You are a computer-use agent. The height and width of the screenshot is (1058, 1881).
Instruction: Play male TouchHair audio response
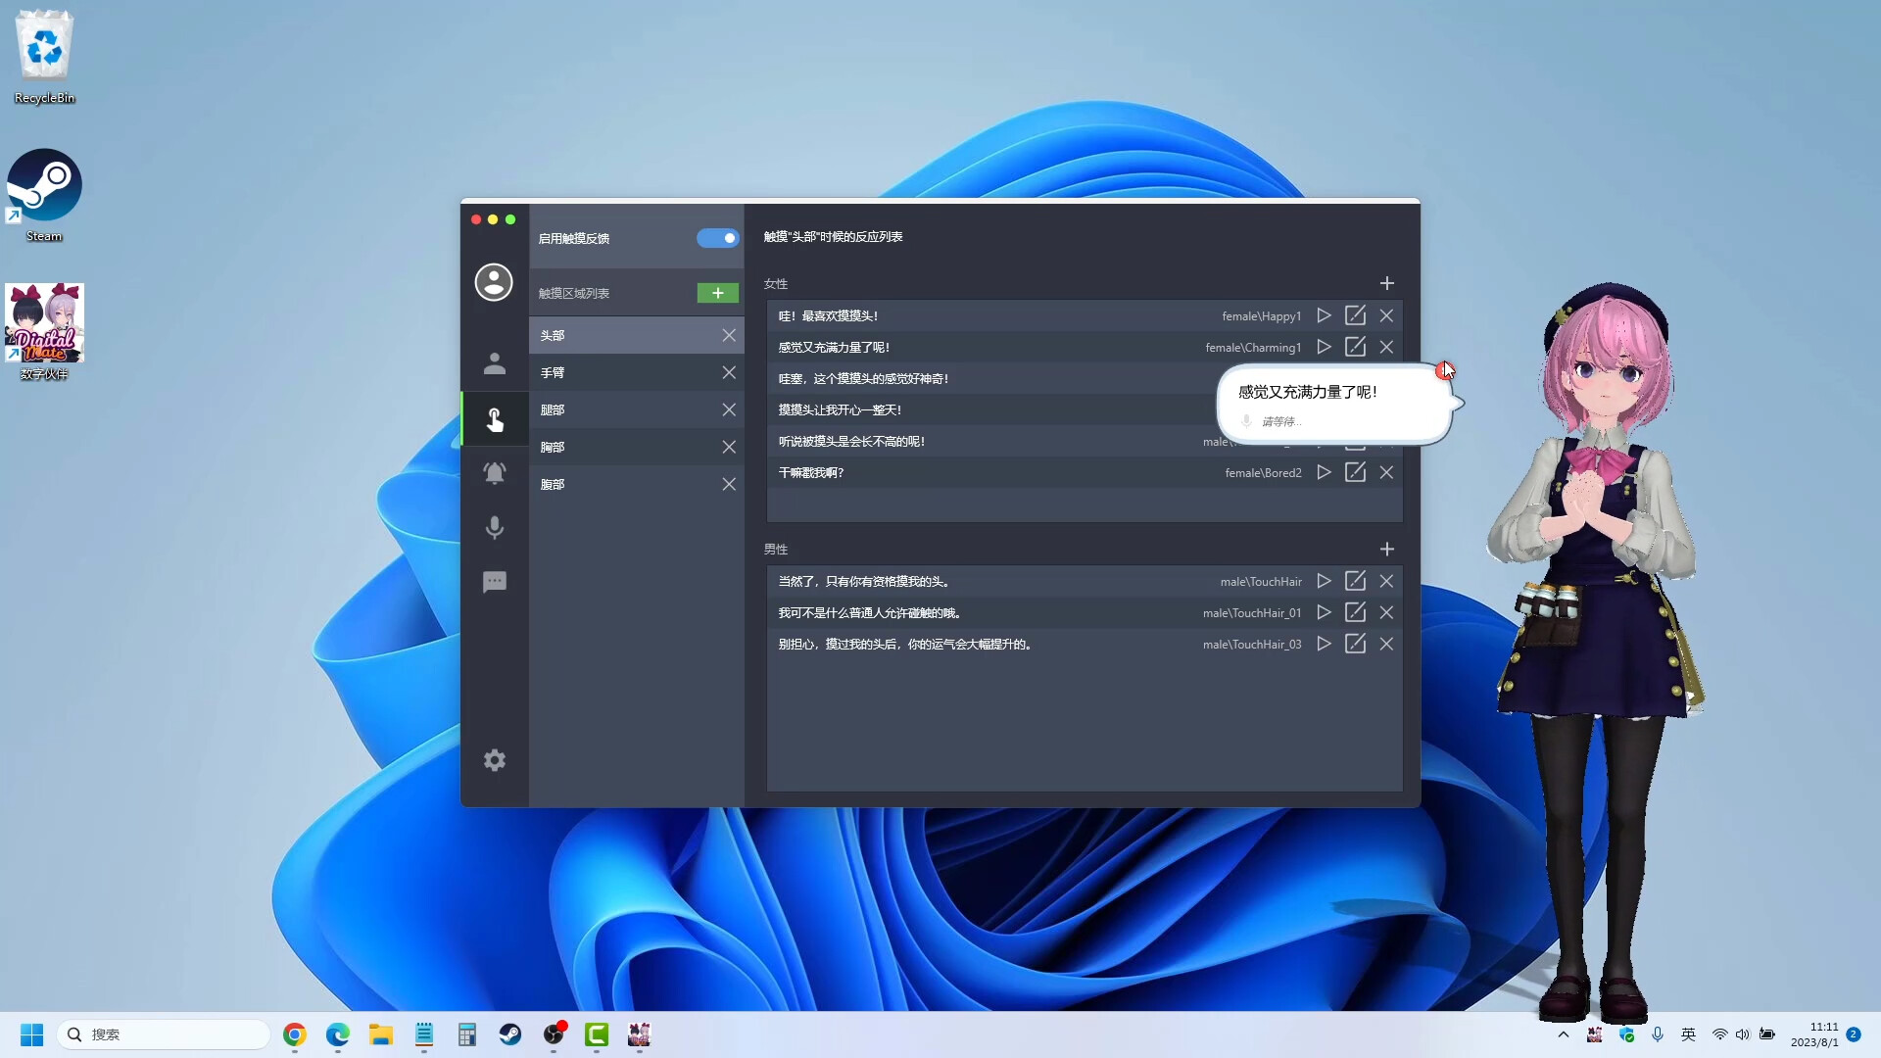[1323, 581]
